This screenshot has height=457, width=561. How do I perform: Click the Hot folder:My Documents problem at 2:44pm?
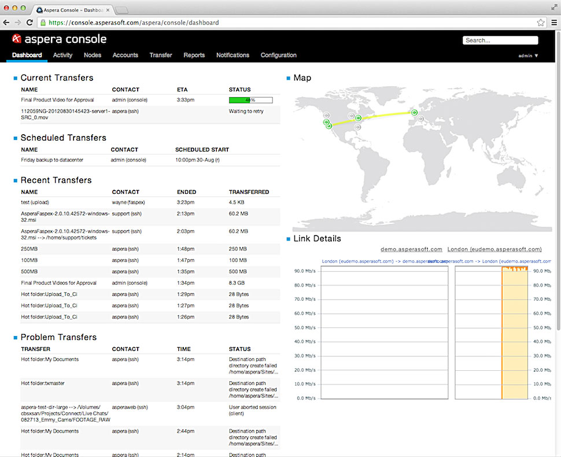pos(50,431)
